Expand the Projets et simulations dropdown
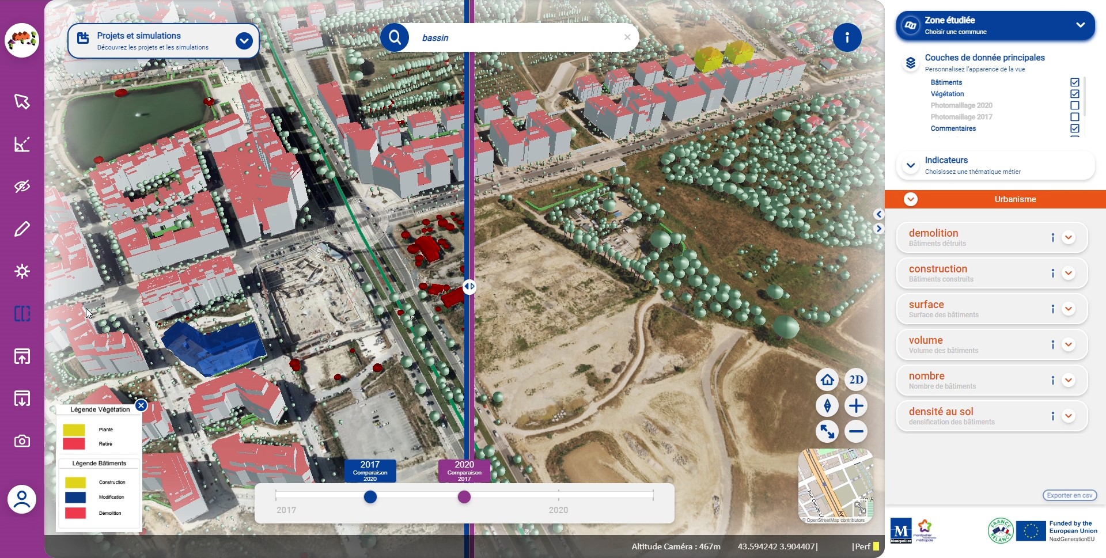The image size is (1106, 558). pyautogui.click(x=244, y=41)
